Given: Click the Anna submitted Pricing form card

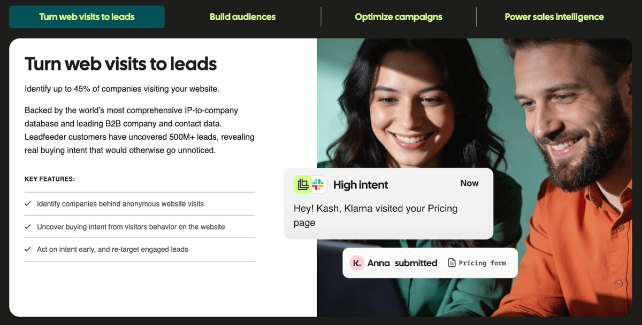Looking at the screenshot, I should 430,263.
